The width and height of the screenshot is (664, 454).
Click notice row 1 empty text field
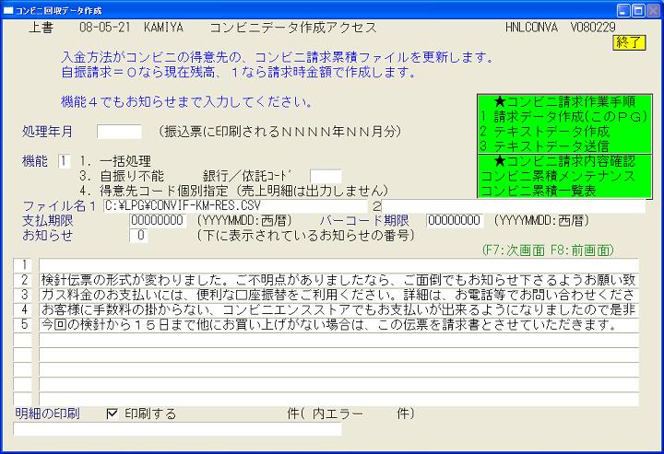point(338,265)
